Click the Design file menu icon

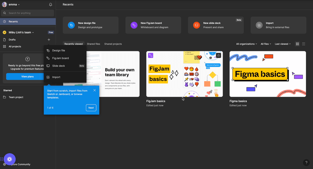pyautogui.click(x=48, y=51)
